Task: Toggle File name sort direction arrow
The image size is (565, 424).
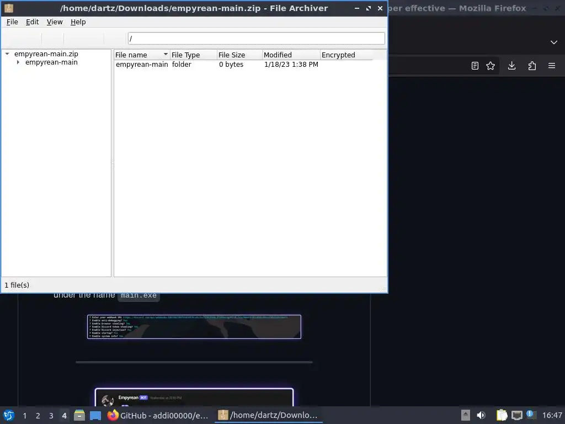Action: click(x=166, y=55)
